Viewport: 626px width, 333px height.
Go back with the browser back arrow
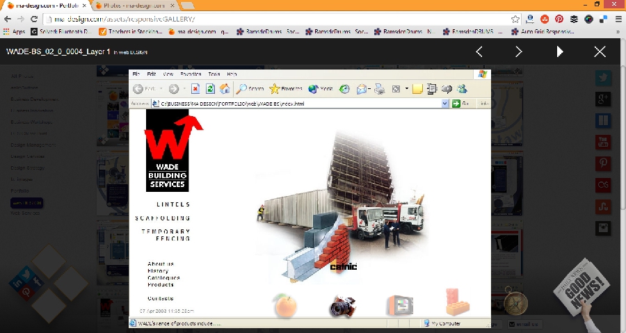coord(8,19)
